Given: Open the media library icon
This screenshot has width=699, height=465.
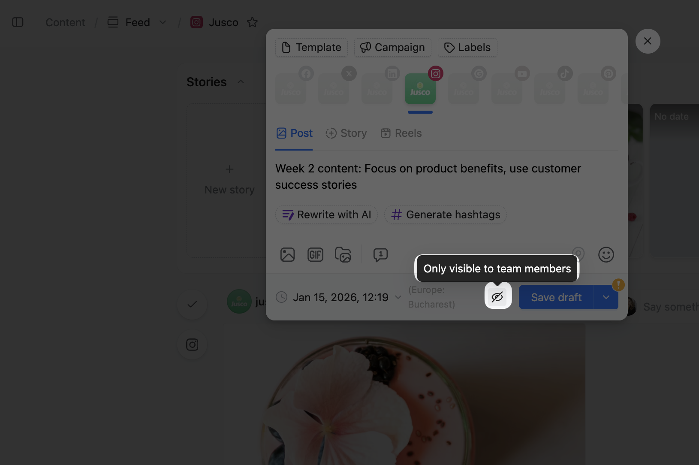Looking at the screenshot, I should 343,255.
